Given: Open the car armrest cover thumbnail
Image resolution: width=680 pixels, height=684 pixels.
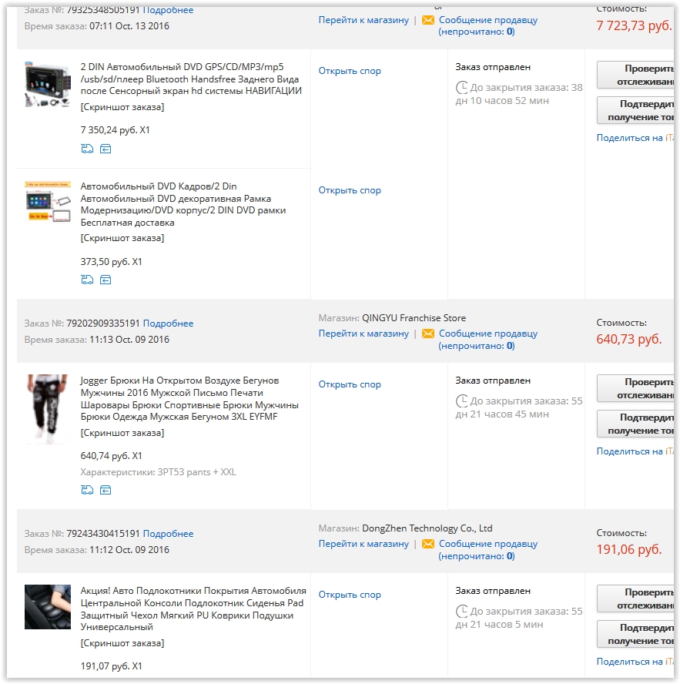Looking at the screenshot, I should pyautogui.click(x=48, y=607).
